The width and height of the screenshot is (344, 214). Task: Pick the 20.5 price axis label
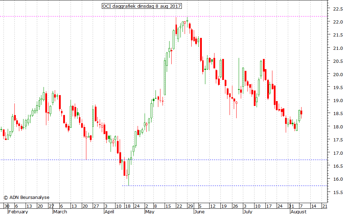click(338, 61)
